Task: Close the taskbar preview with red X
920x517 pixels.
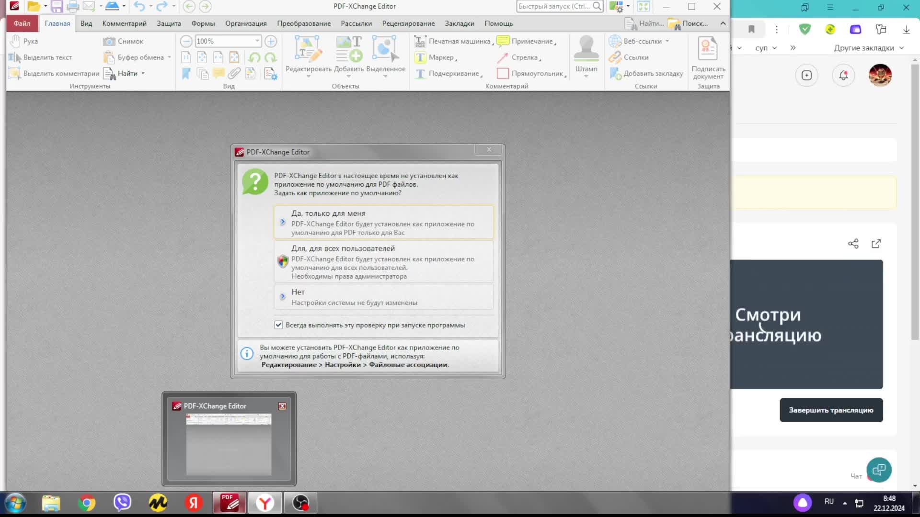Action: pyautogui.click(x=282, y=406)
